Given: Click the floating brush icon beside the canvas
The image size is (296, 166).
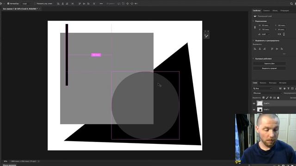Looking at the screenshot, I should click(207, 36).
